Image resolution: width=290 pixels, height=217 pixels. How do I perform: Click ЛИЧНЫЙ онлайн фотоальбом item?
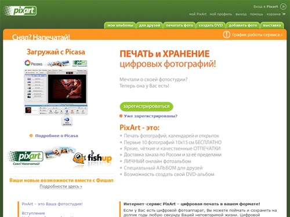click(x=157, y=161)
